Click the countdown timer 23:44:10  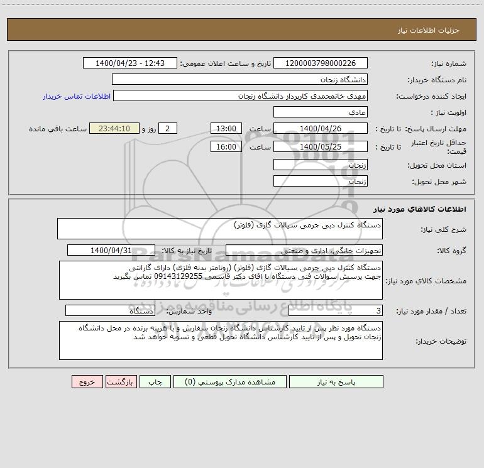[x=114, y=128]
